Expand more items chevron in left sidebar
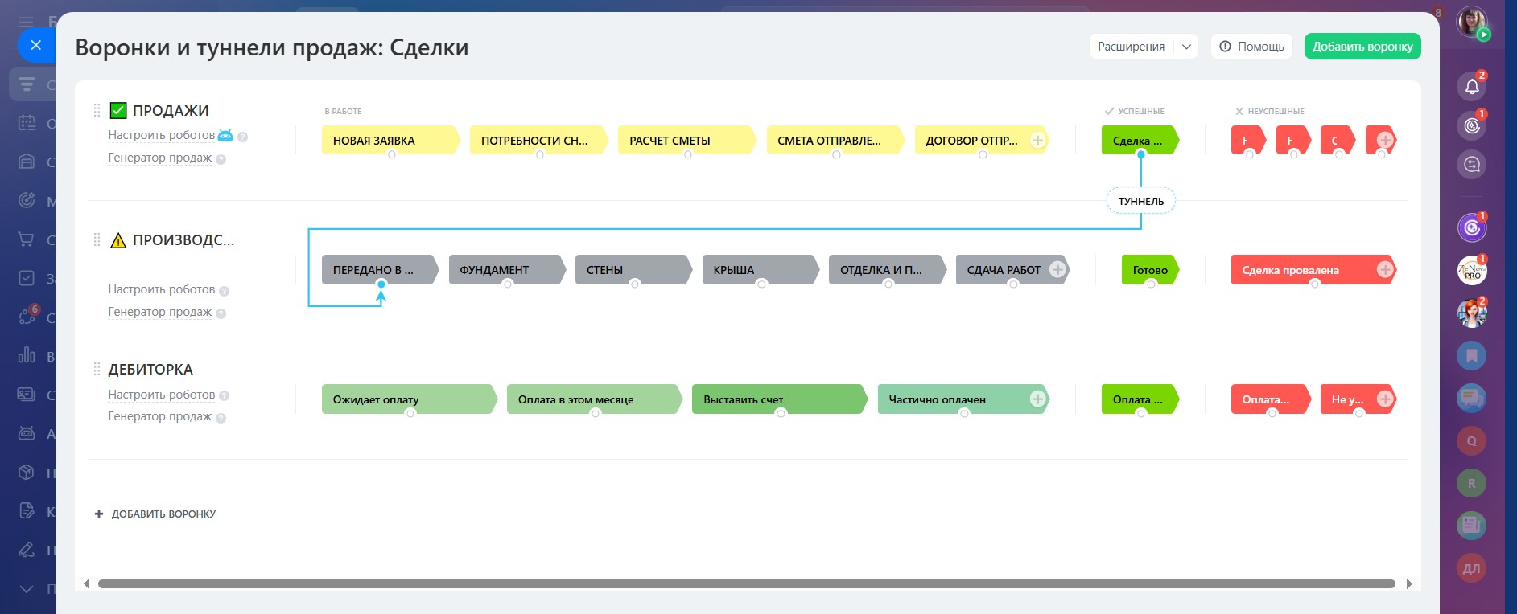Image resolution: width=1517 pixels, height=614 pixels. pos(27,589)
